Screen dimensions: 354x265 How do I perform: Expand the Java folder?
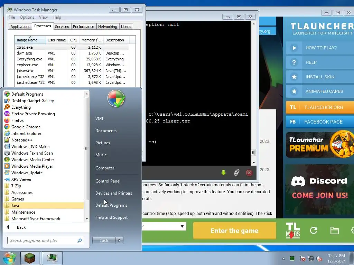[x=44, y=205]
